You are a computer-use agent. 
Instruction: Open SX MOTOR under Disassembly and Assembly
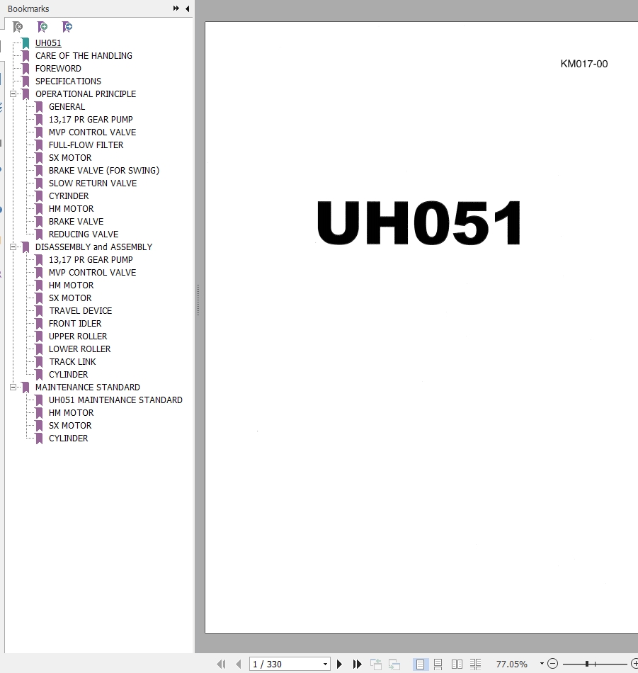tap(70, 298)
